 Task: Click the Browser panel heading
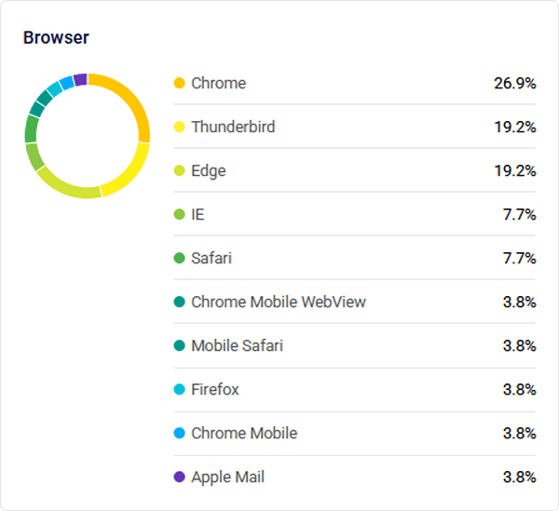coord(56,37)
